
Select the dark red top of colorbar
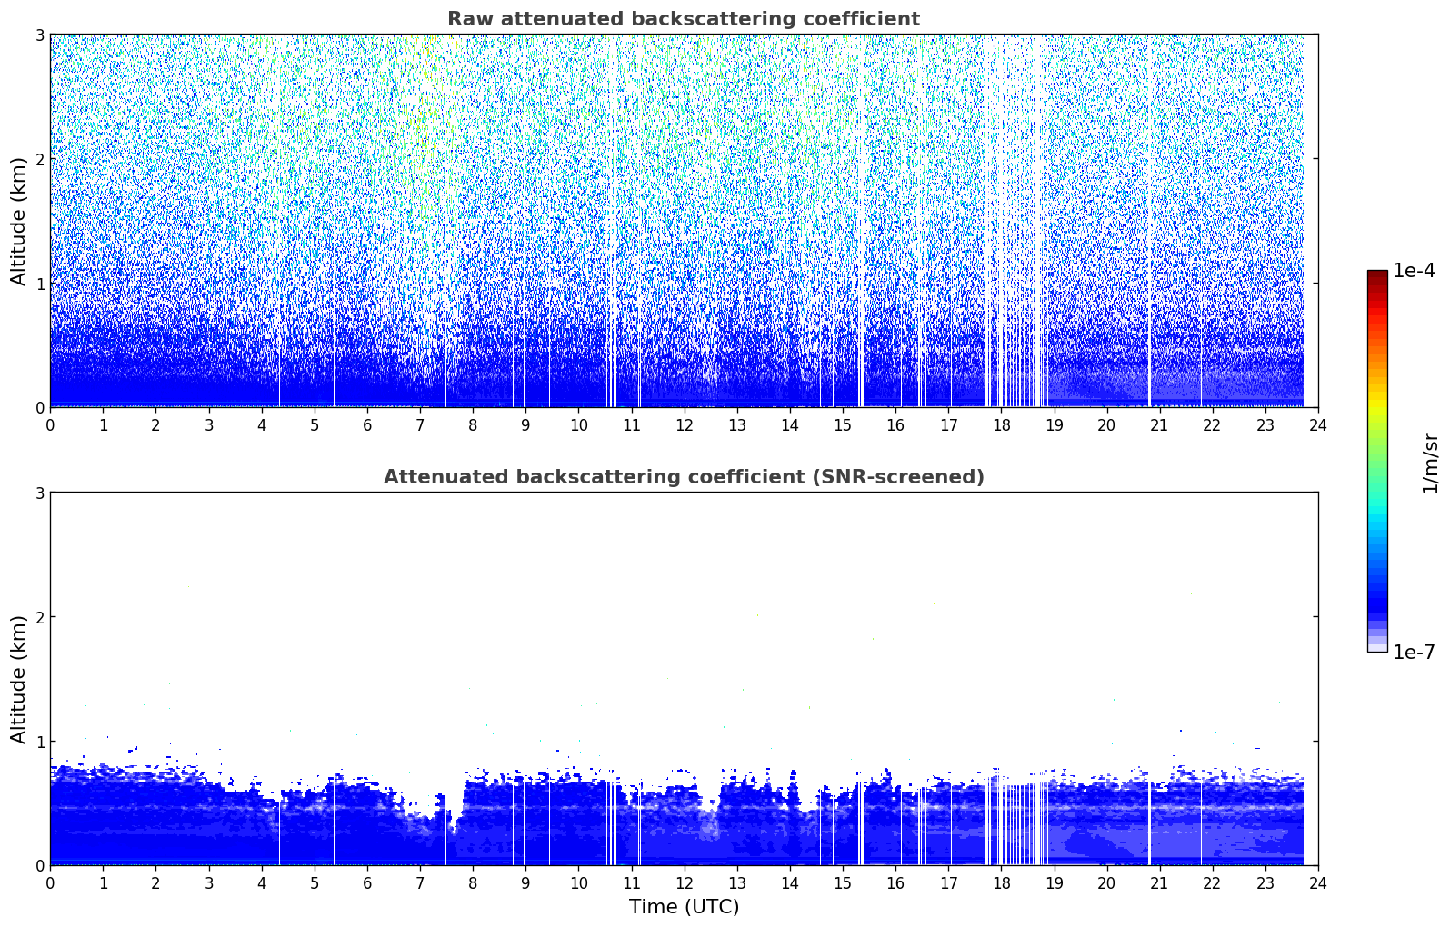pos(1376,276)
